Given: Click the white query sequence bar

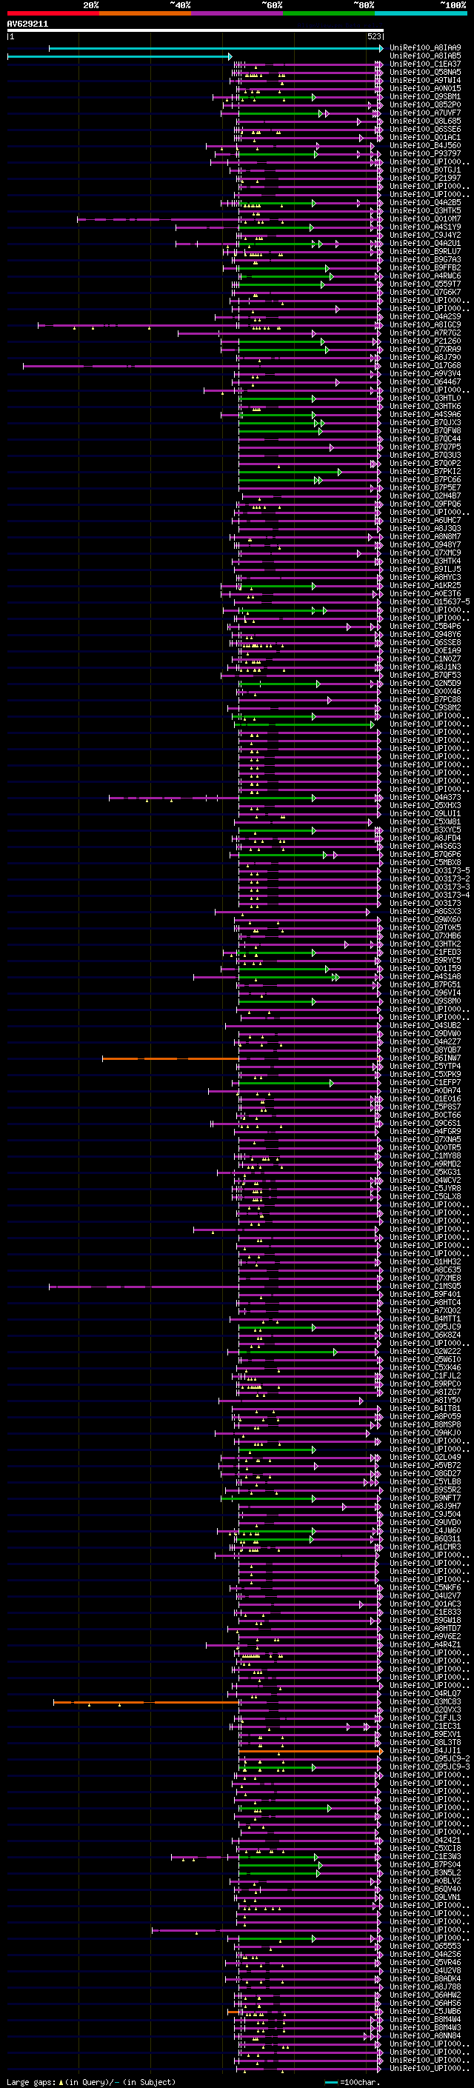Looking at the screenshot, I should tap(196, 31).
